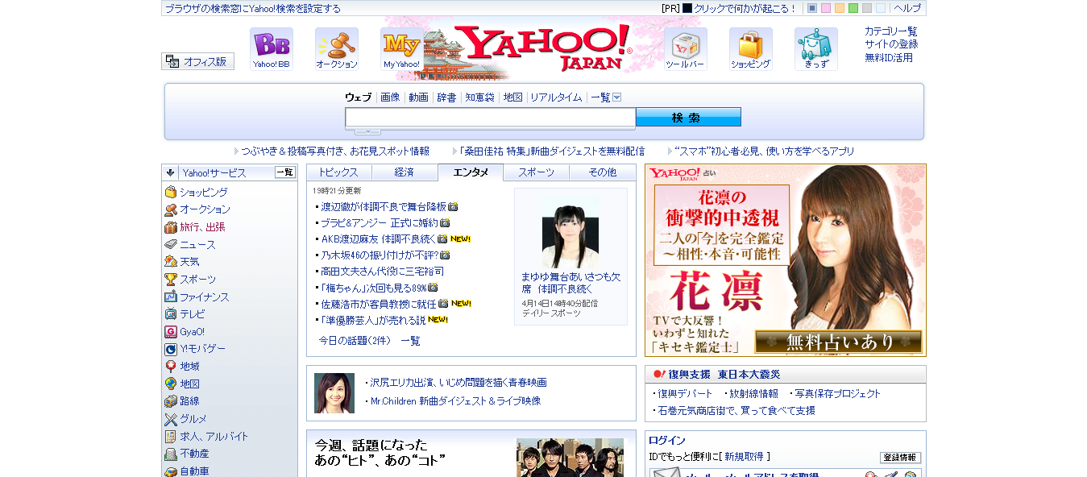Click sidebar ショッピング shopping bag icon
Viewport: 1087px width, 477px height.
tap(171, 192)
